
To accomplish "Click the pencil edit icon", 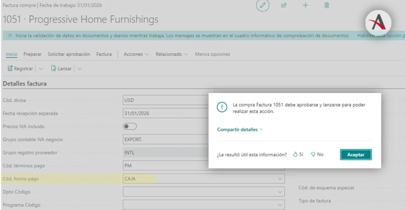I will [x=262, y=6].
